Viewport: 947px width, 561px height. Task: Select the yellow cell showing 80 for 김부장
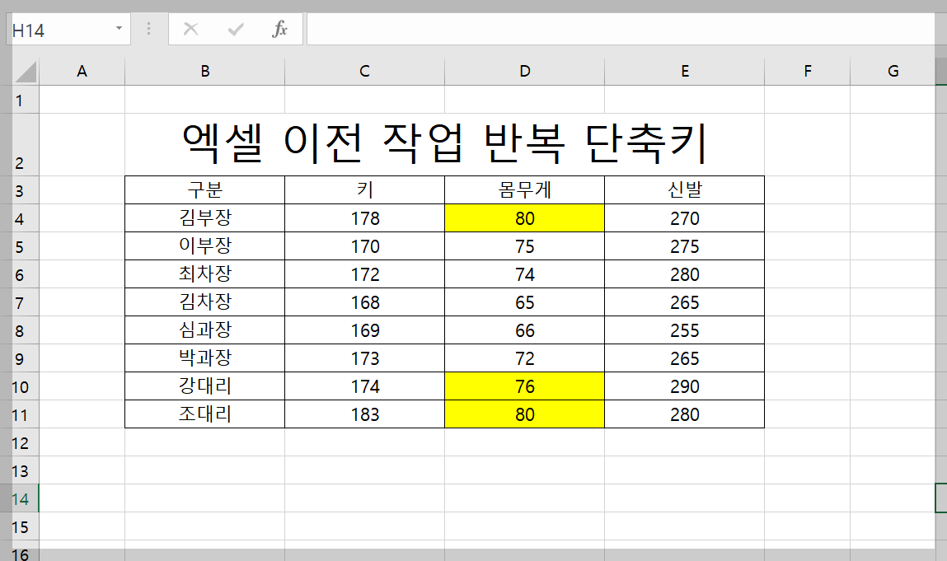point(524,217)
